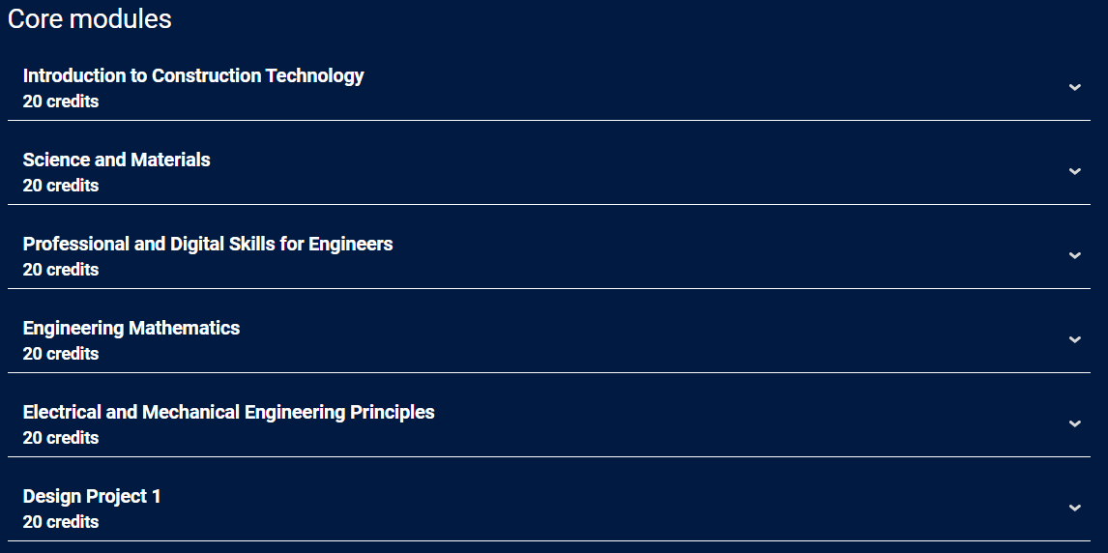1108x553 pixels.
Task: Click 20 credits under Science and Materials
Action: [x=61, y=186]
